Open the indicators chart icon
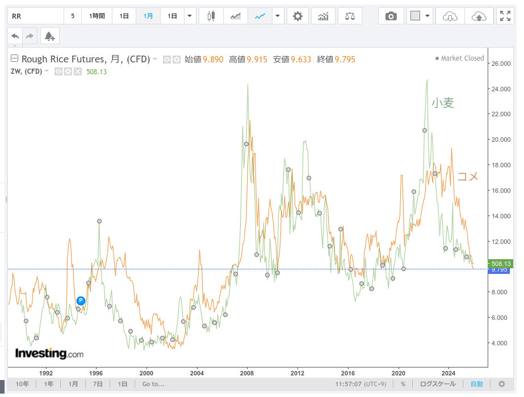This screenshot has height=397, width=524. (x=323, y=16)
